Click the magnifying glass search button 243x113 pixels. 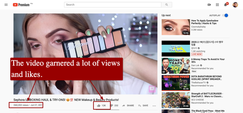click(166, 5)
